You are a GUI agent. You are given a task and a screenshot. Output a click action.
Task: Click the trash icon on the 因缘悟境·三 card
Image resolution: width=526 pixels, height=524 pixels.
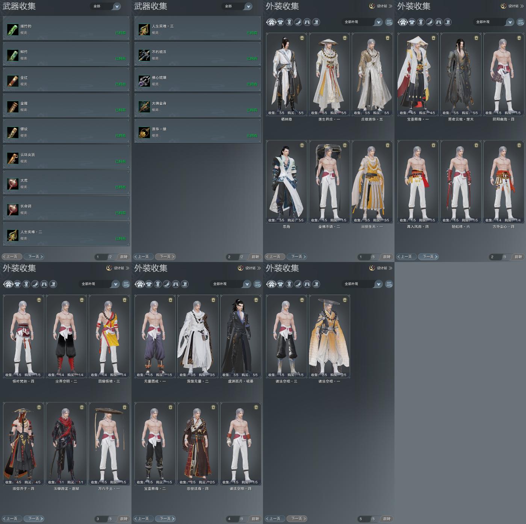(x=125, y=300)
